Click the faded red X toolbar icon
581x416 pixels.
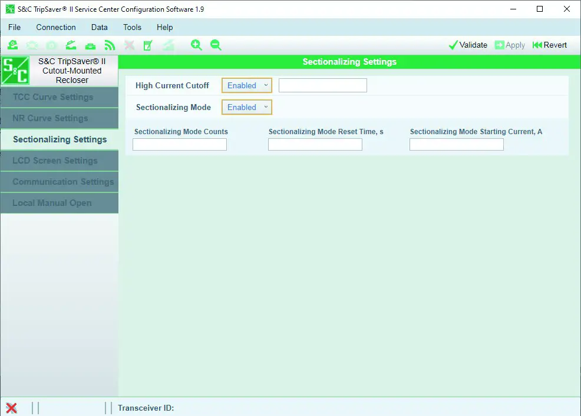(129, 45)
